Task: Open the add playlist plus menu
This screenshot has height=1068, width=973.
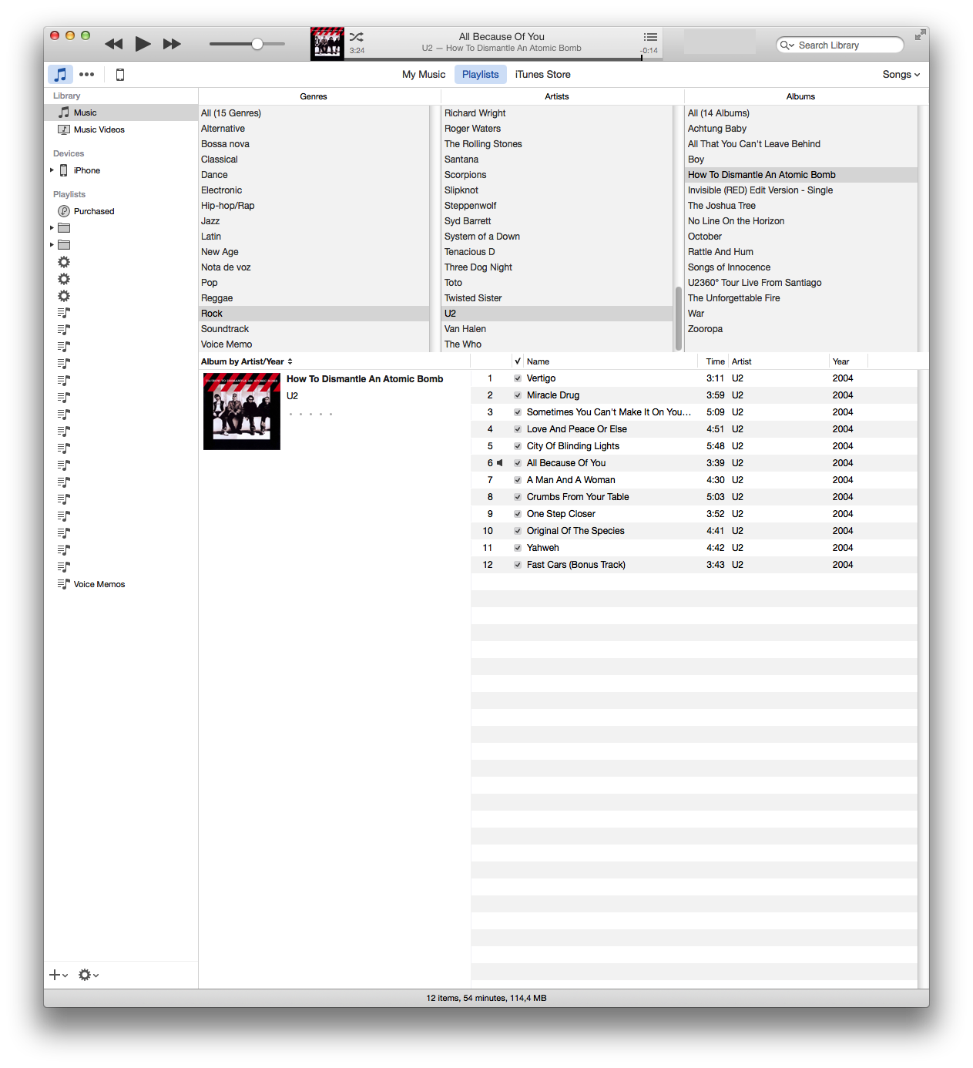Action: (59, 975)
